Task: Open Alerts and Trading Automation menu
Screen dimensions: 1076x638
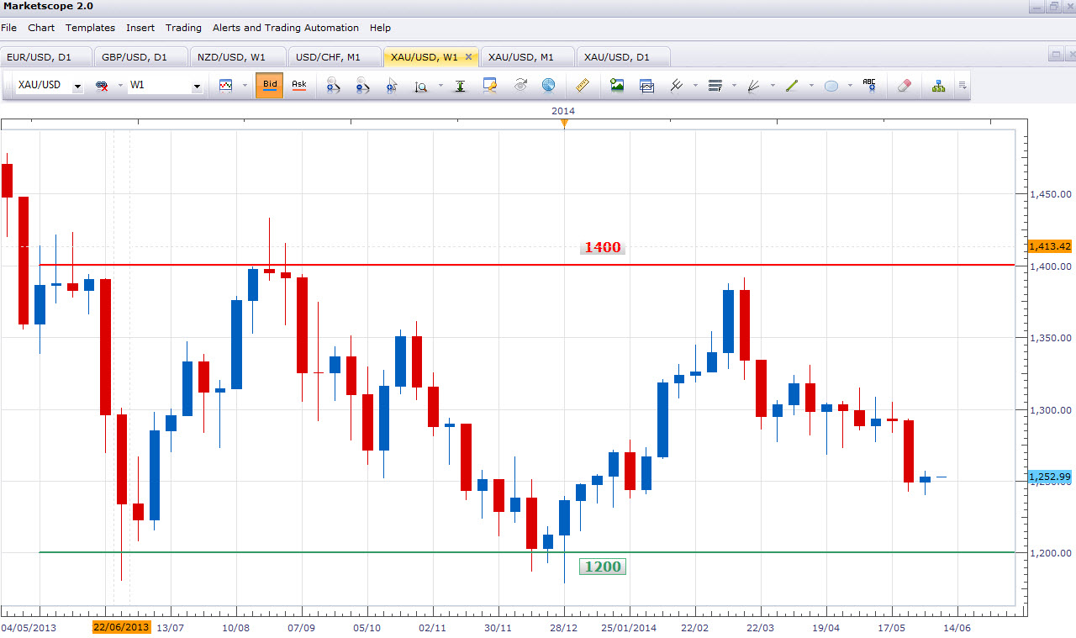Action: pos(286,28)
